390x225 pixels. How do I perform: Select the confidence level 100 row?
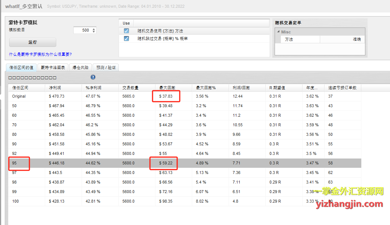[x=185, y=201]
